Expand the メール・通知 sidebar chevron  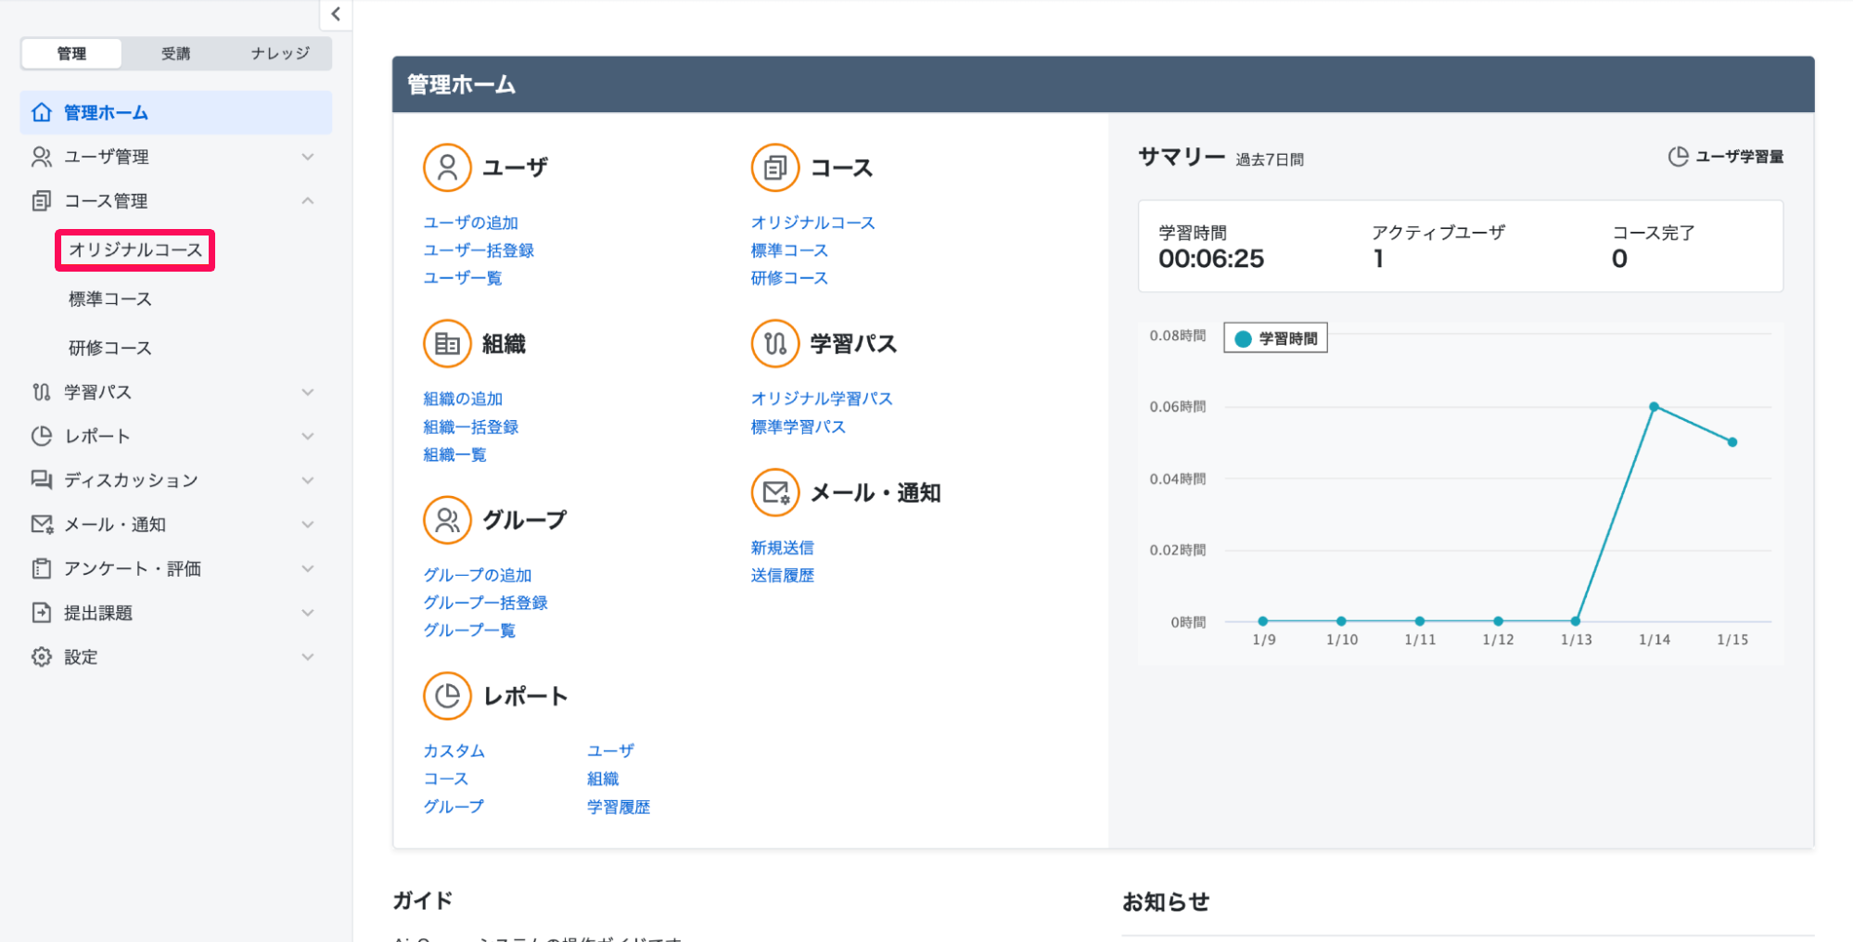[x=308, y=524]
